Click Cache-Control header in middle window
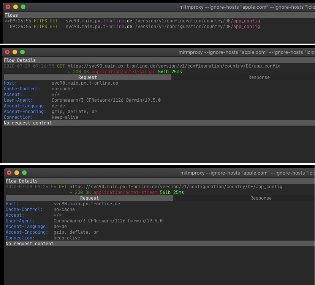This screenshot has width=315, height=285. click(x=22, y=89)
